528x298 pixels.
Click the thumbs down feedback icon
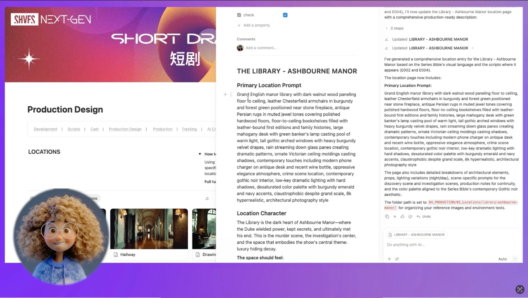(410, 217)
